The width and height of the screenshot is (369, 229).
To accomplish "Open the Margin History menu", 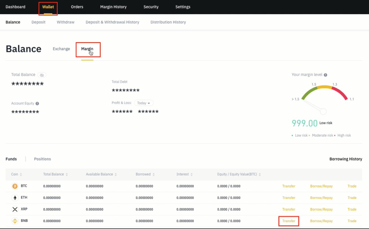I will (113, 7).
